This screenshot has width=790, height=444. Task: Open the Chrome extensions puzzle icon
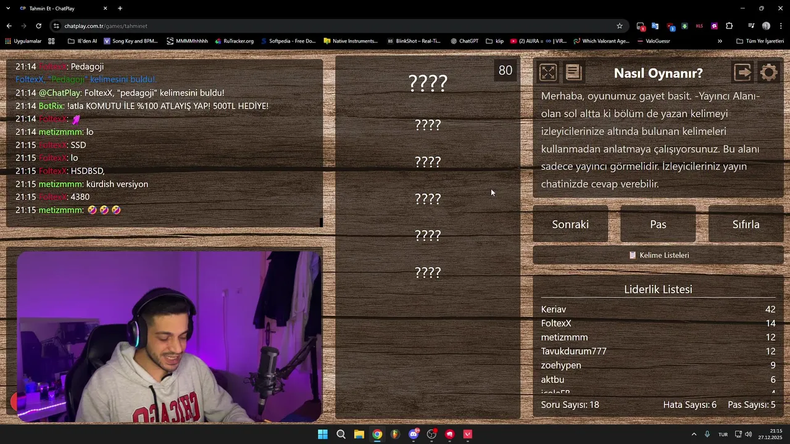tap(730, 26)
